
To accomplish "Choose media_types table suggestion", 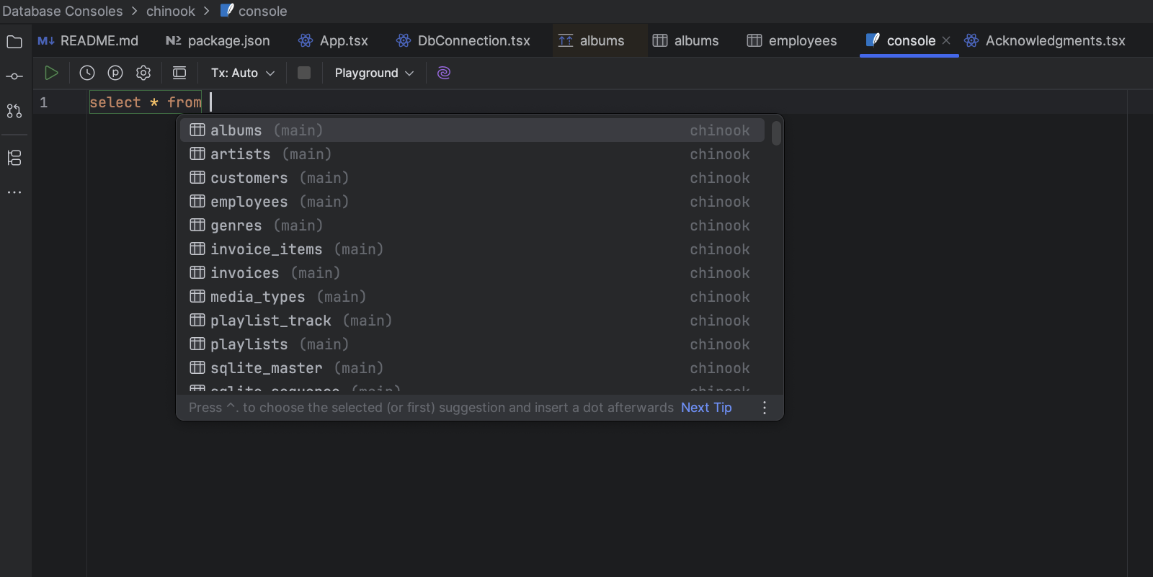I will tap(472, 297).
